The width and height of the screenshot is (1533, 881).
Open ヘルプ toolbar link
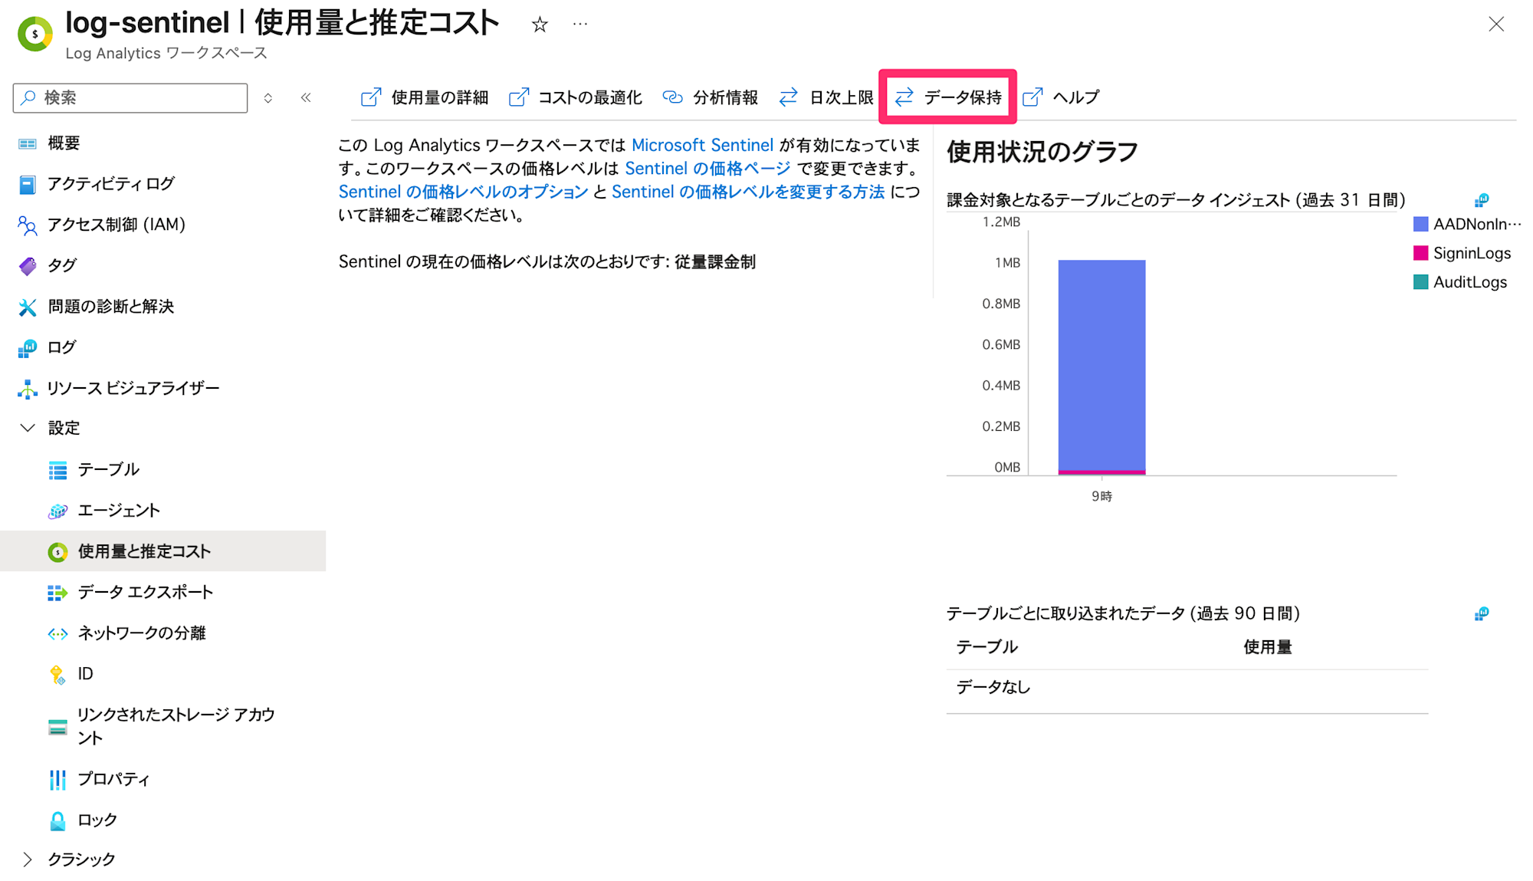coord(1062,97)
